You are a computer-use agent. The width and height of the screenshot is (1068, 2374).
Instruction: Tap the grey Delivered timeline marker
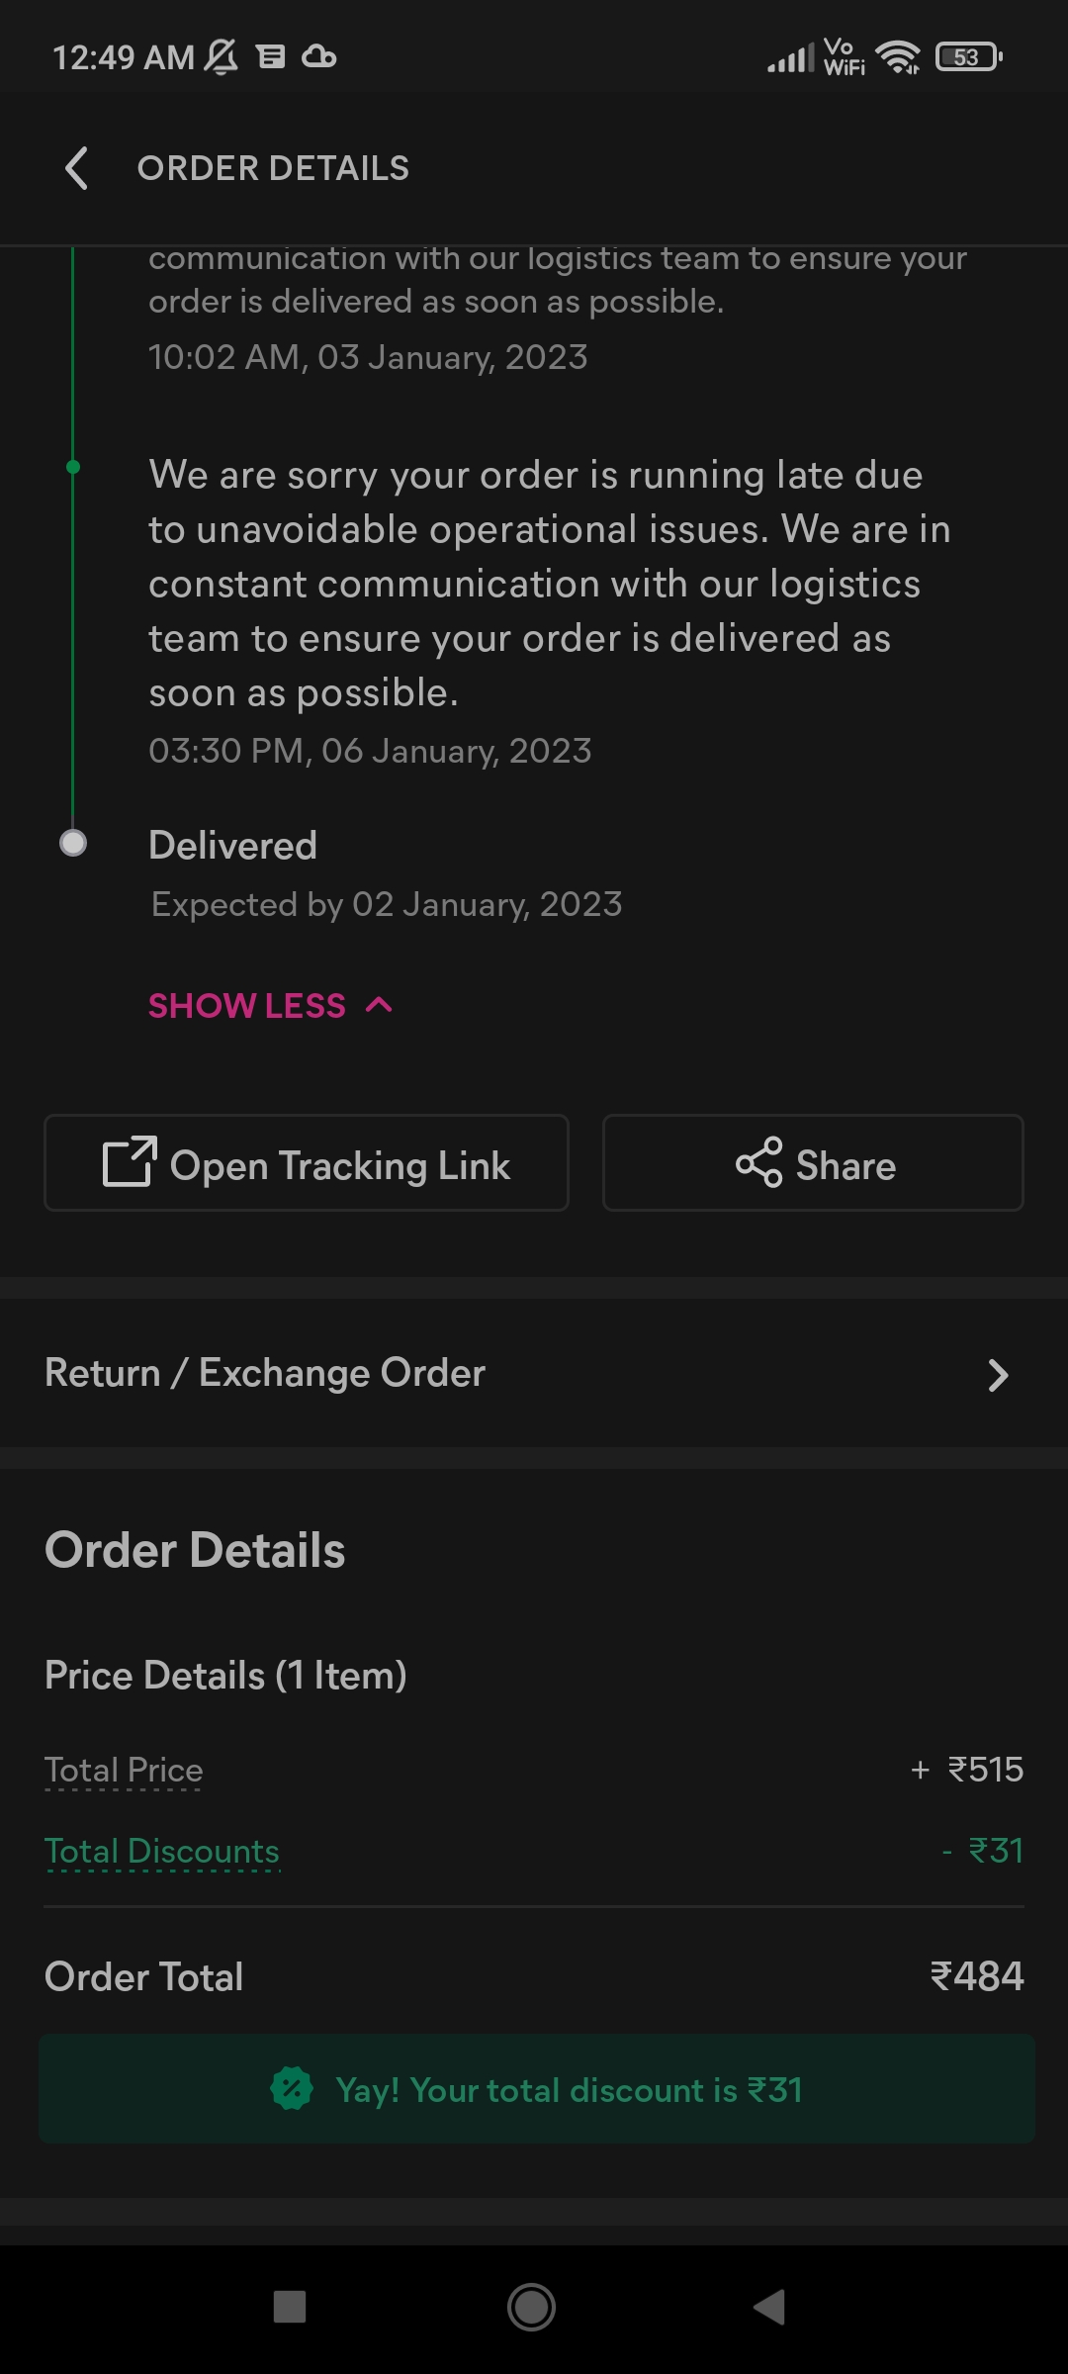click(73, 843)
